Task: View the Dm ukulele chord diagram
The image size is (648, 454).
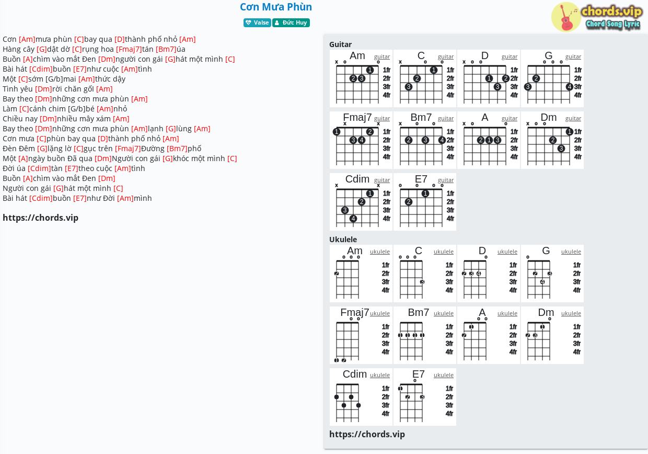Action: click(x=552, y=336)
